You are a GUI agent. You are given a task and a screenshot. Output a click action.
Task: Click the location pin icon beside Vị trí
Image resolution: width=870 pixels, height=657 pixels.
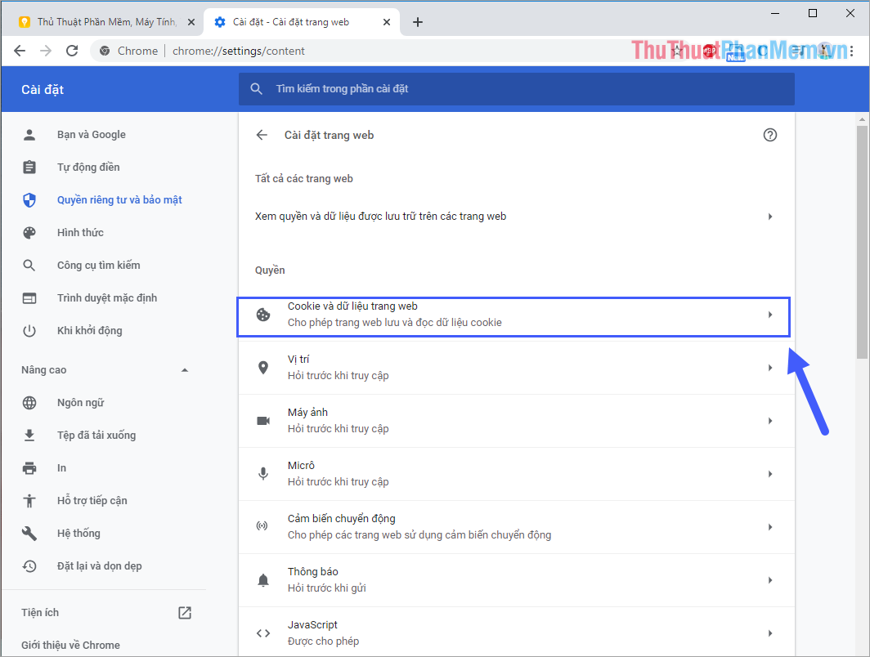coord(262,367)
